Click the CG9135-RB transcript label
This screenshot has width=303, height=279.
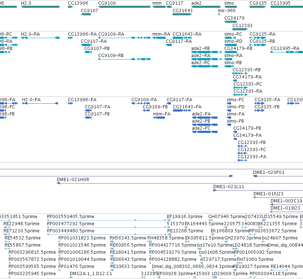coord(262,41)
